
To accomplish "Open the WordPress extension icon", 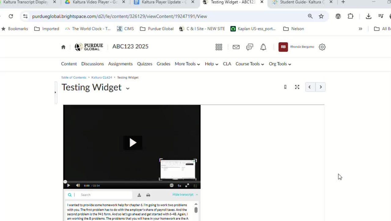I will click(x=338, y=16).
